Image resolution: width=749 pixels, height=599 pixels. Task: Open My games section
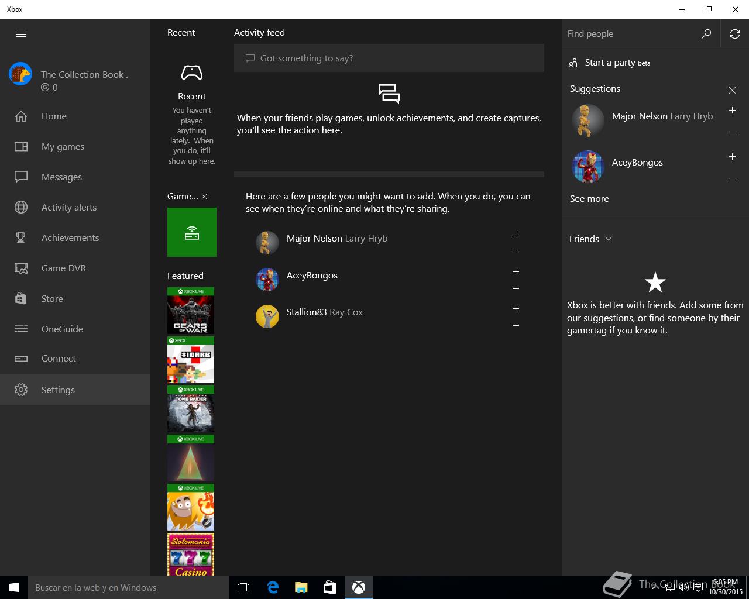(75, 146)
